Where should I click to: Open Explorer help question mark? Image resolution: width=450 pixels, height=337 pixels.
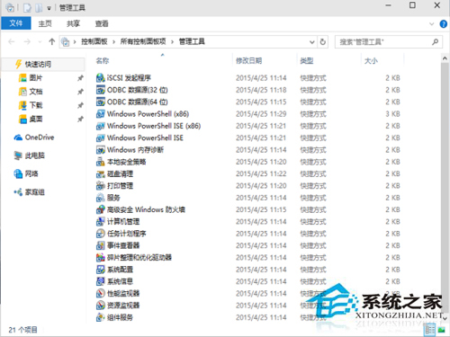tap(444, 24)
